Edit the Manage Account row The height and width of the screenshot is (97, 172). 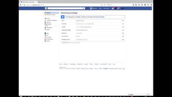(123, 40)
